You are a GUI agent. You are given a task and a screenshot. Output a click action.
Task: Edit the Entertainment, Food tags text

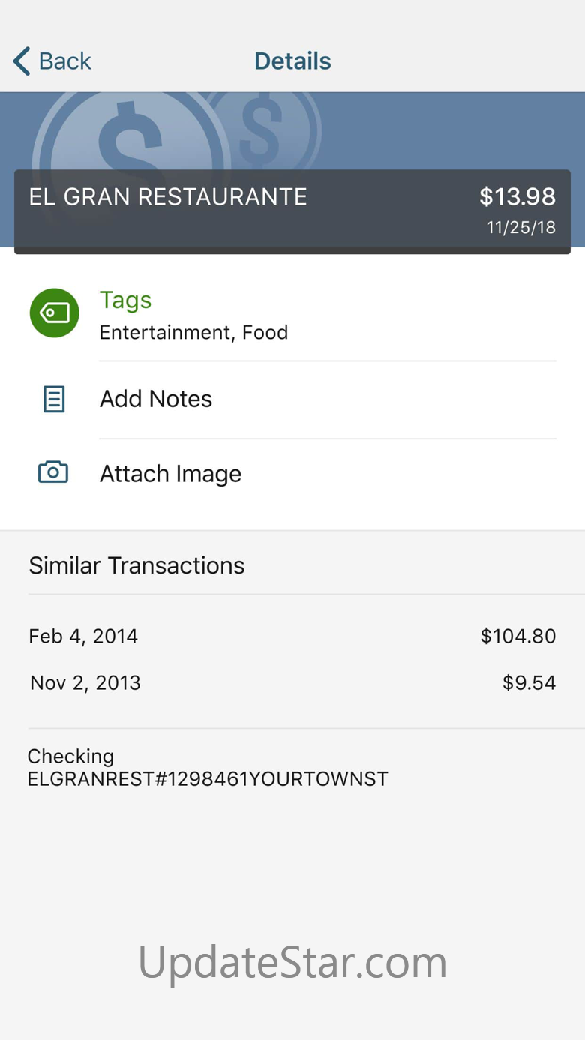pyautogui.click(x=193, y=332)
